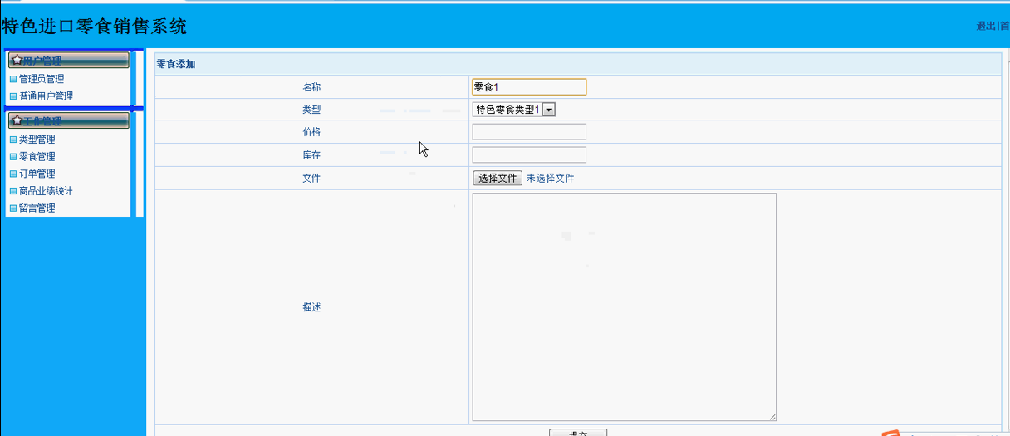Open 普通用户管理 in the sidebar
1010x436 pixels.
46,96
